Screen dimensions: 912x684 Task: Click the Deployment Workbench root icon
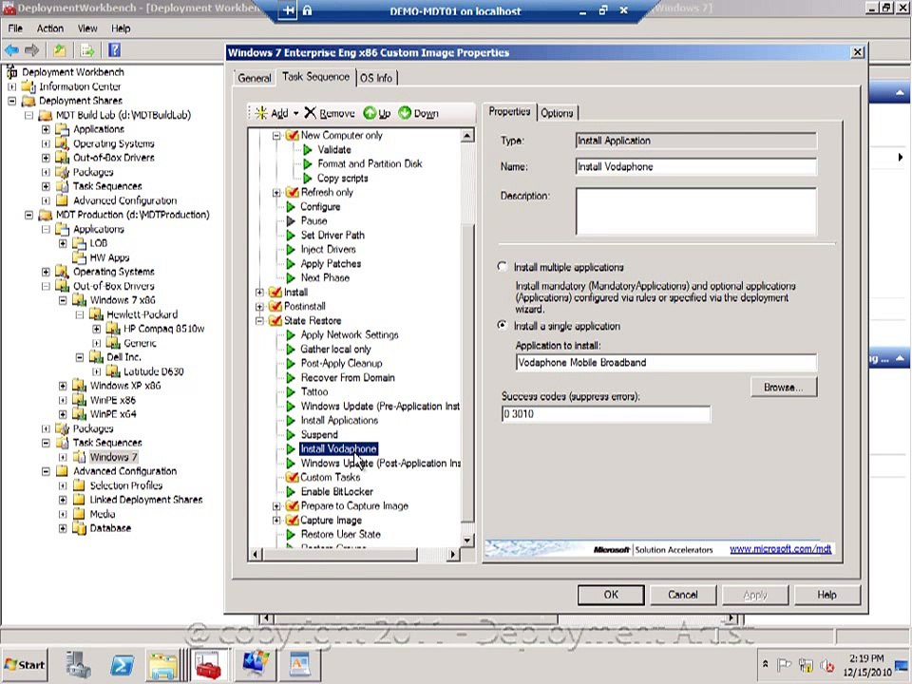pos(12,72)
